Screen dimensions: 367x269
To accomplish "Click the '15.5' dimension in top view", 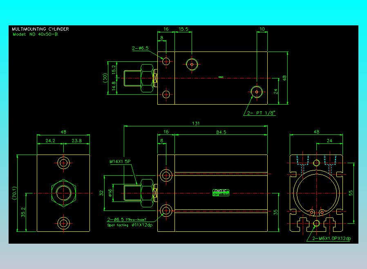I will click(x=183, y=29).
